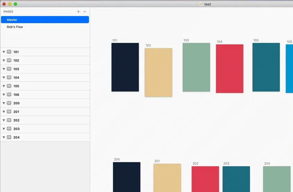
Task: Select layer name 105 in layer list
Action: [16, 86]
